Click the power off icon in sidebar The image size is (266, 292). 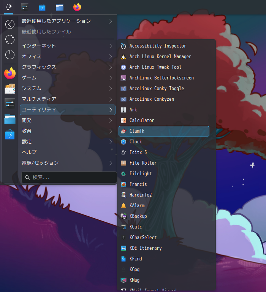click(10, 55)
